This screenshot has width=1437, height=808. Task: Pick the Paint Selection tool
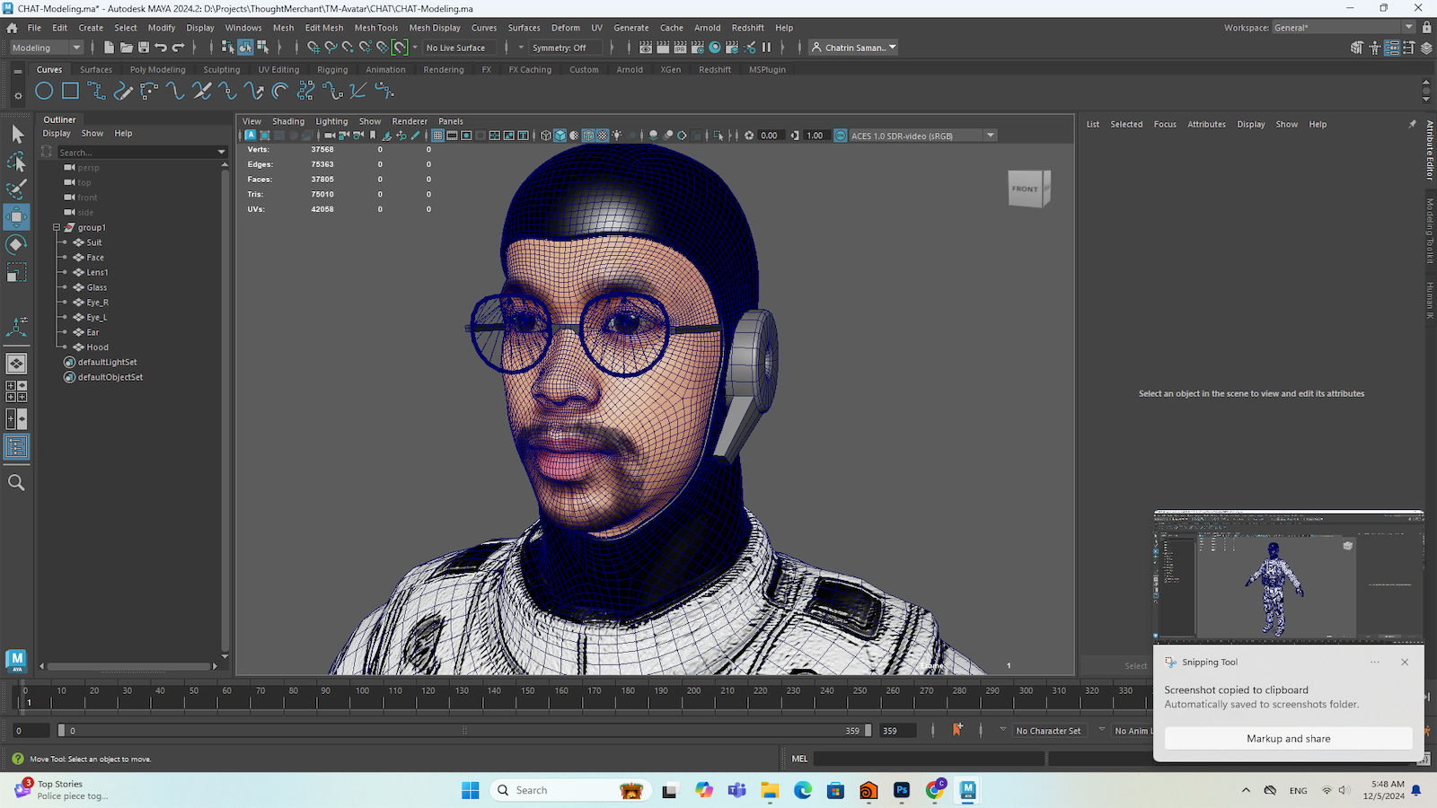pos(16,189)
